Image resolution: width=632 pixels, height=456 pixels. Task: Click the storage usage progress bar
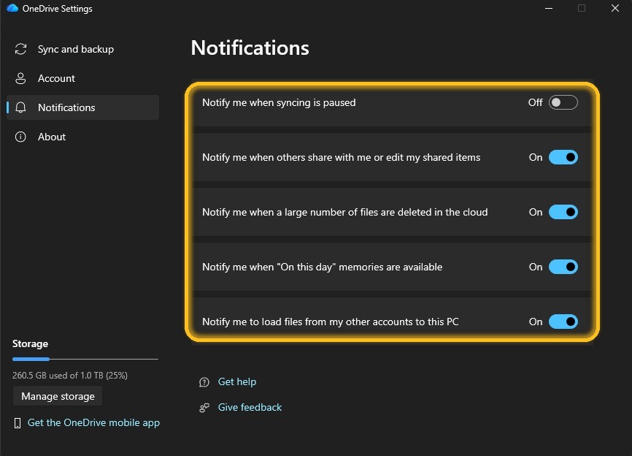point(85,359)
